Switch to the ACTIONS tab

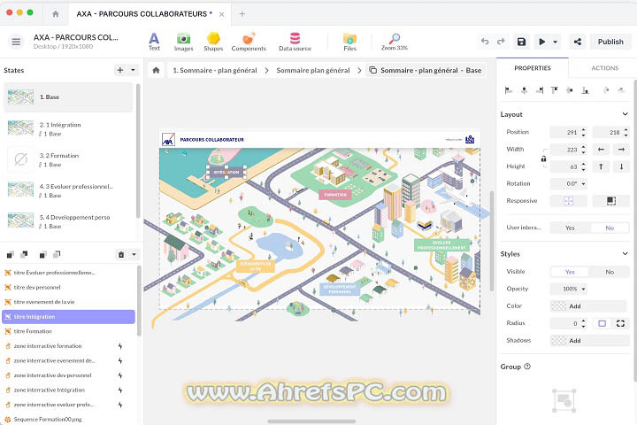tap(604, 68)
